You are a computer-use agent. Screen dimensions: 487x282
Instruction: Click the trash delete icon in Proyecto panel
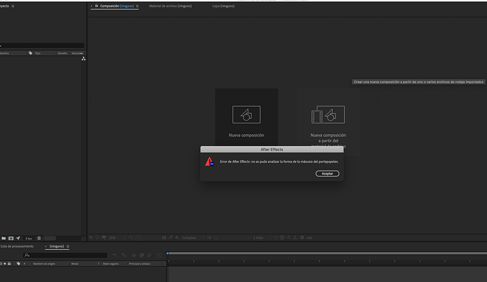click(39, 238)
